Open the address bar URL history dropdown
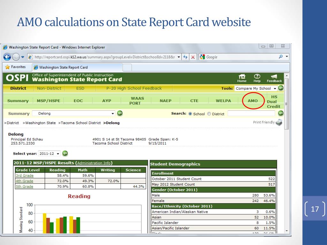This screenshot has width=327, height=245. coord(179,57)
